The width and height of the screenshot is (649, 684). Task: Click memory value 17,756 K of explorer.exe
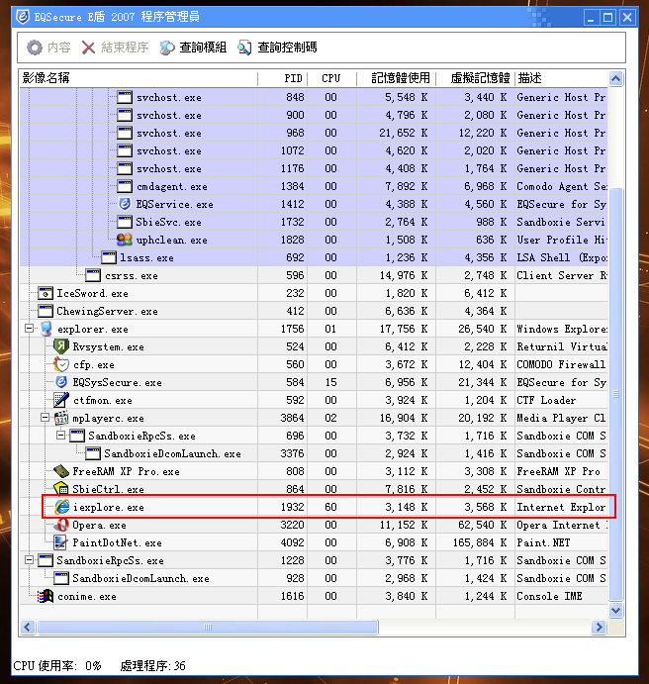pos(404,329)
